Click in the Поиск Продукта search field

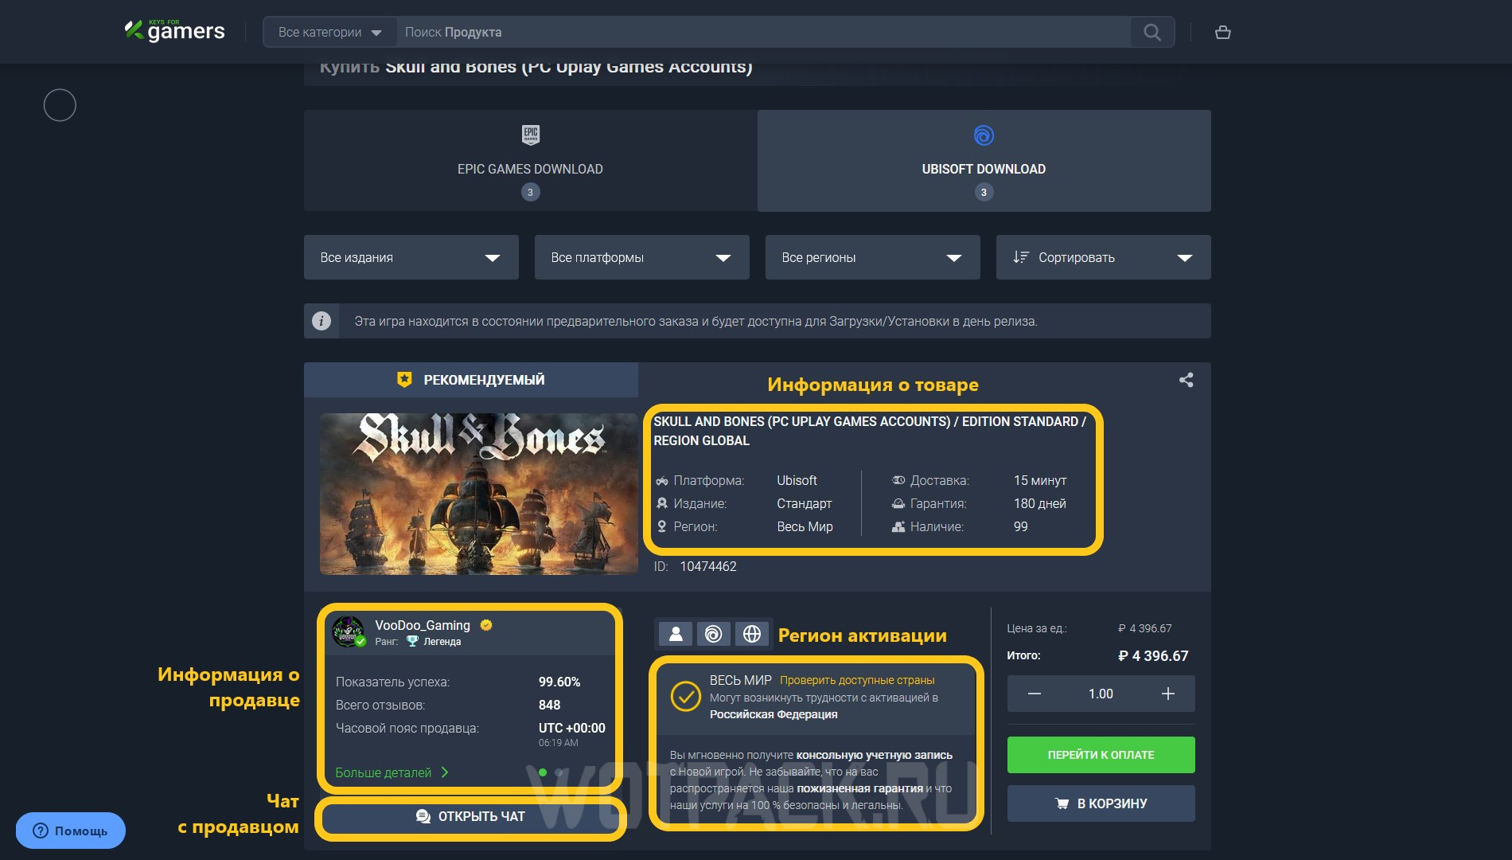[x=763, y=32]
